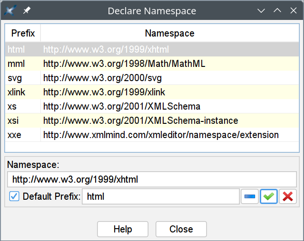Select the http://www.w3.org/2001/XMLSchema cell
Image resolution: width=304 pixels, height=241 pixels.
(170, 106)
